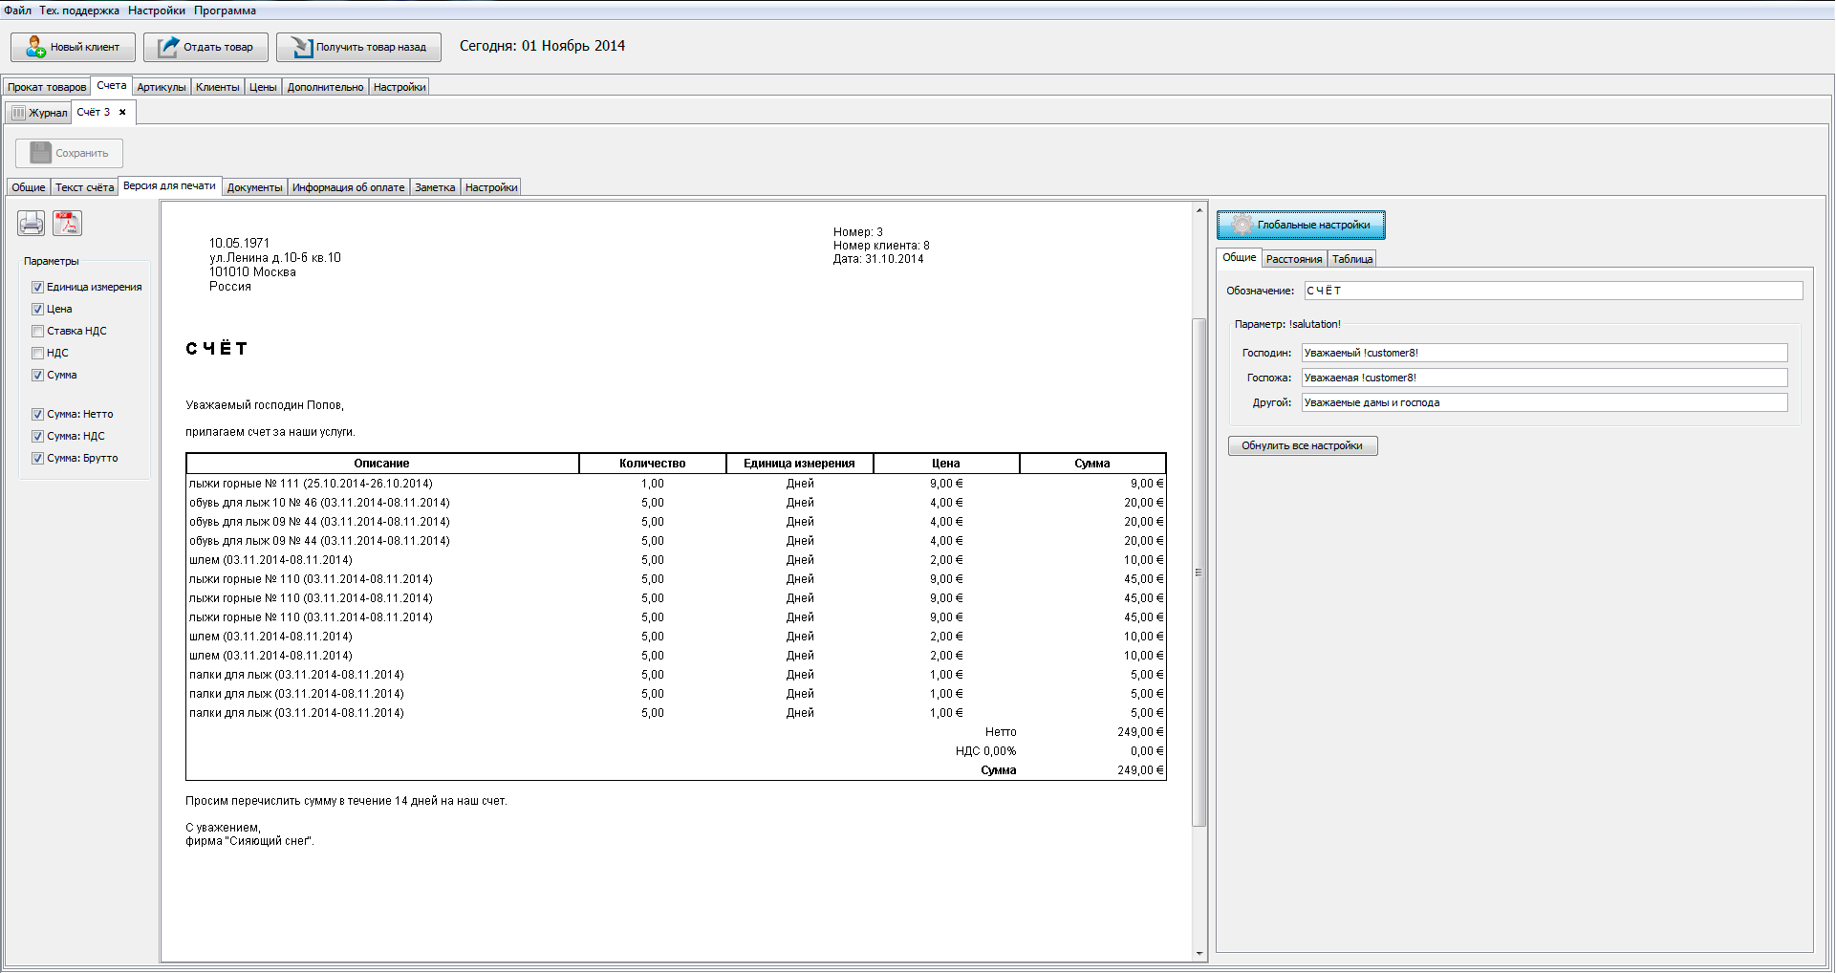
Task: Click the Нетто total value 249,00 €
Action: point(1140,732)
